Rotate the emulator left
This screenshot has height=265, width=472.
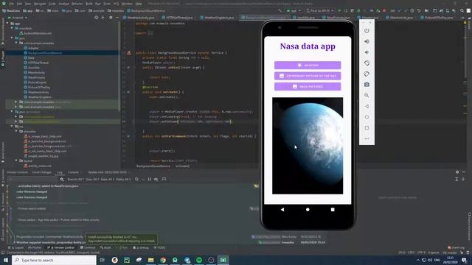367,63
